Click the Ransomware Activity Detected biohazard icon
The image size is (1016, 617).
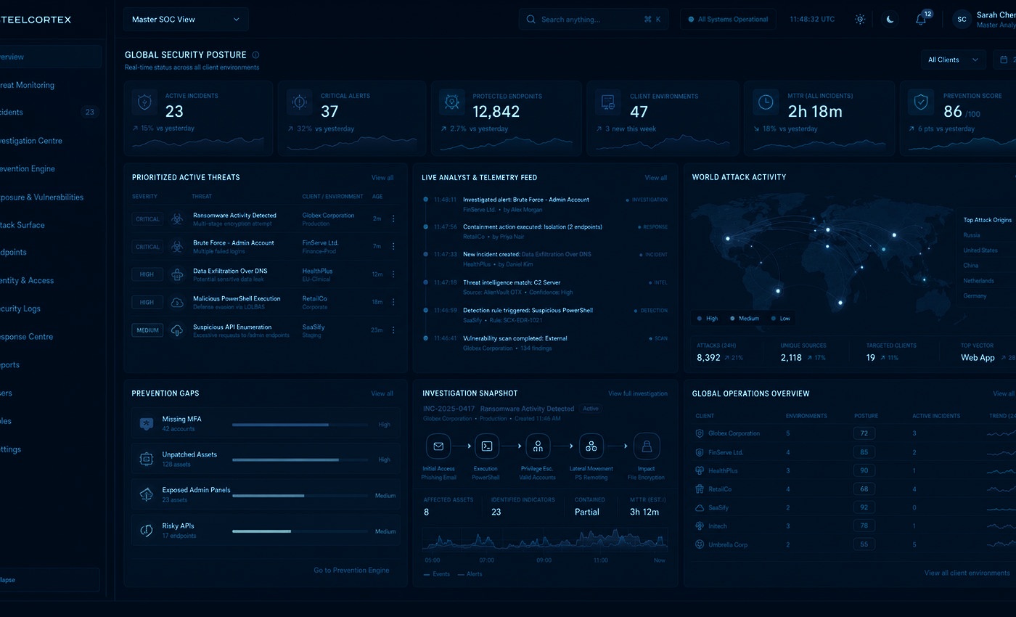[x=177, y=218]
